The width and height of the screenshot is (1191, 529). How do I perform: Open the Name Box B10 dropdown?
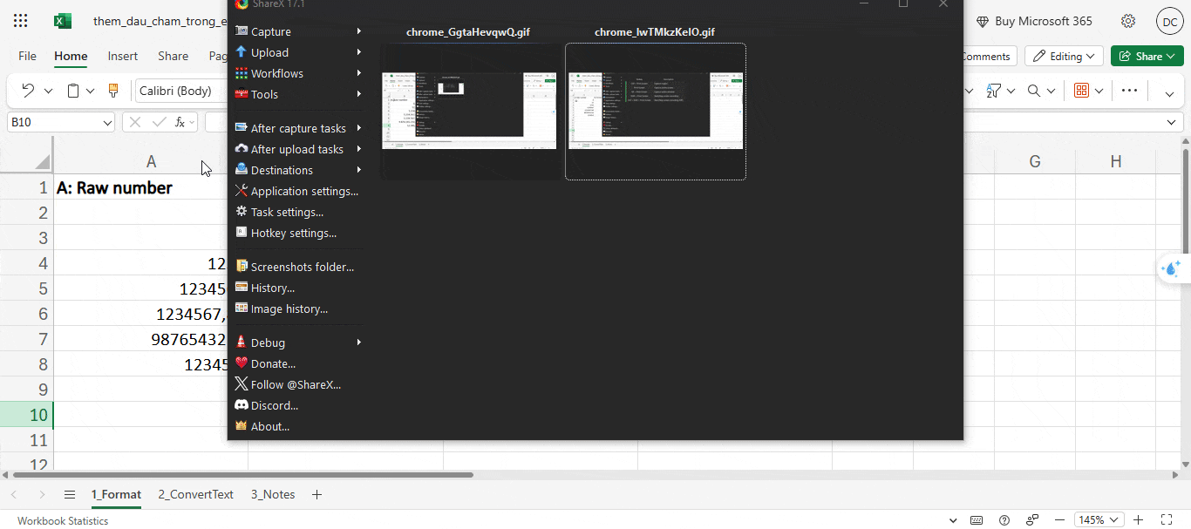click(x=107, y=123)
